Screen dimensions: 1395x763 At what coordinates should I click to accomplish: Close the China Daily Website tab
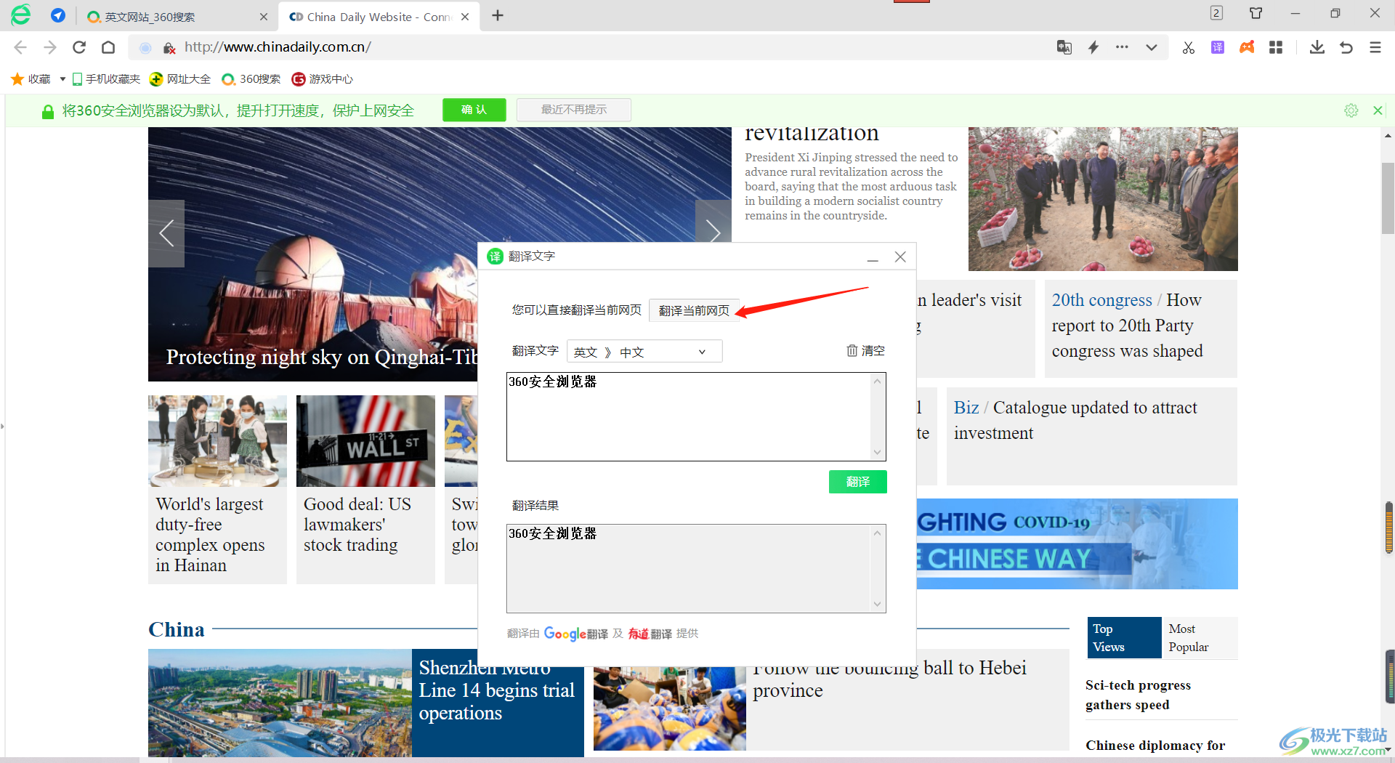coord(465,17)
